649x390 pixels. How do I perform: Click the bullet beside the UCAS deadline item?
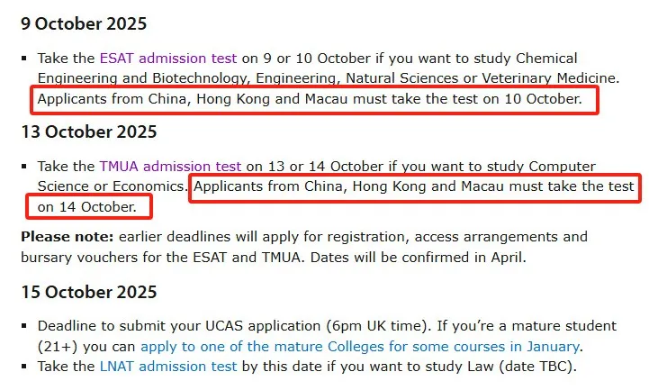point(24,326)
